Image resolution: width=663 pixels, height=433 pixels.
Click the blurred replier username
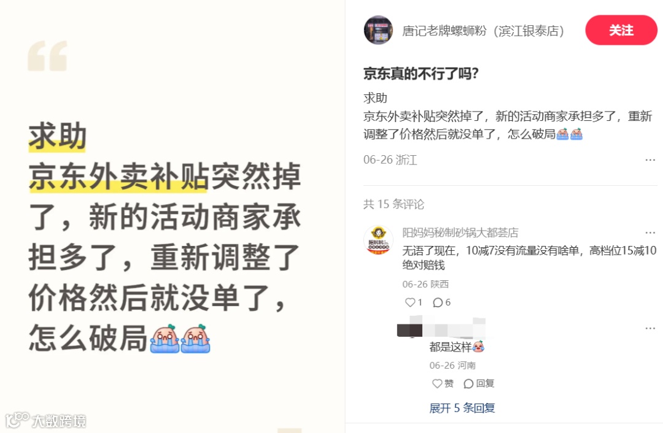[441, 327]
